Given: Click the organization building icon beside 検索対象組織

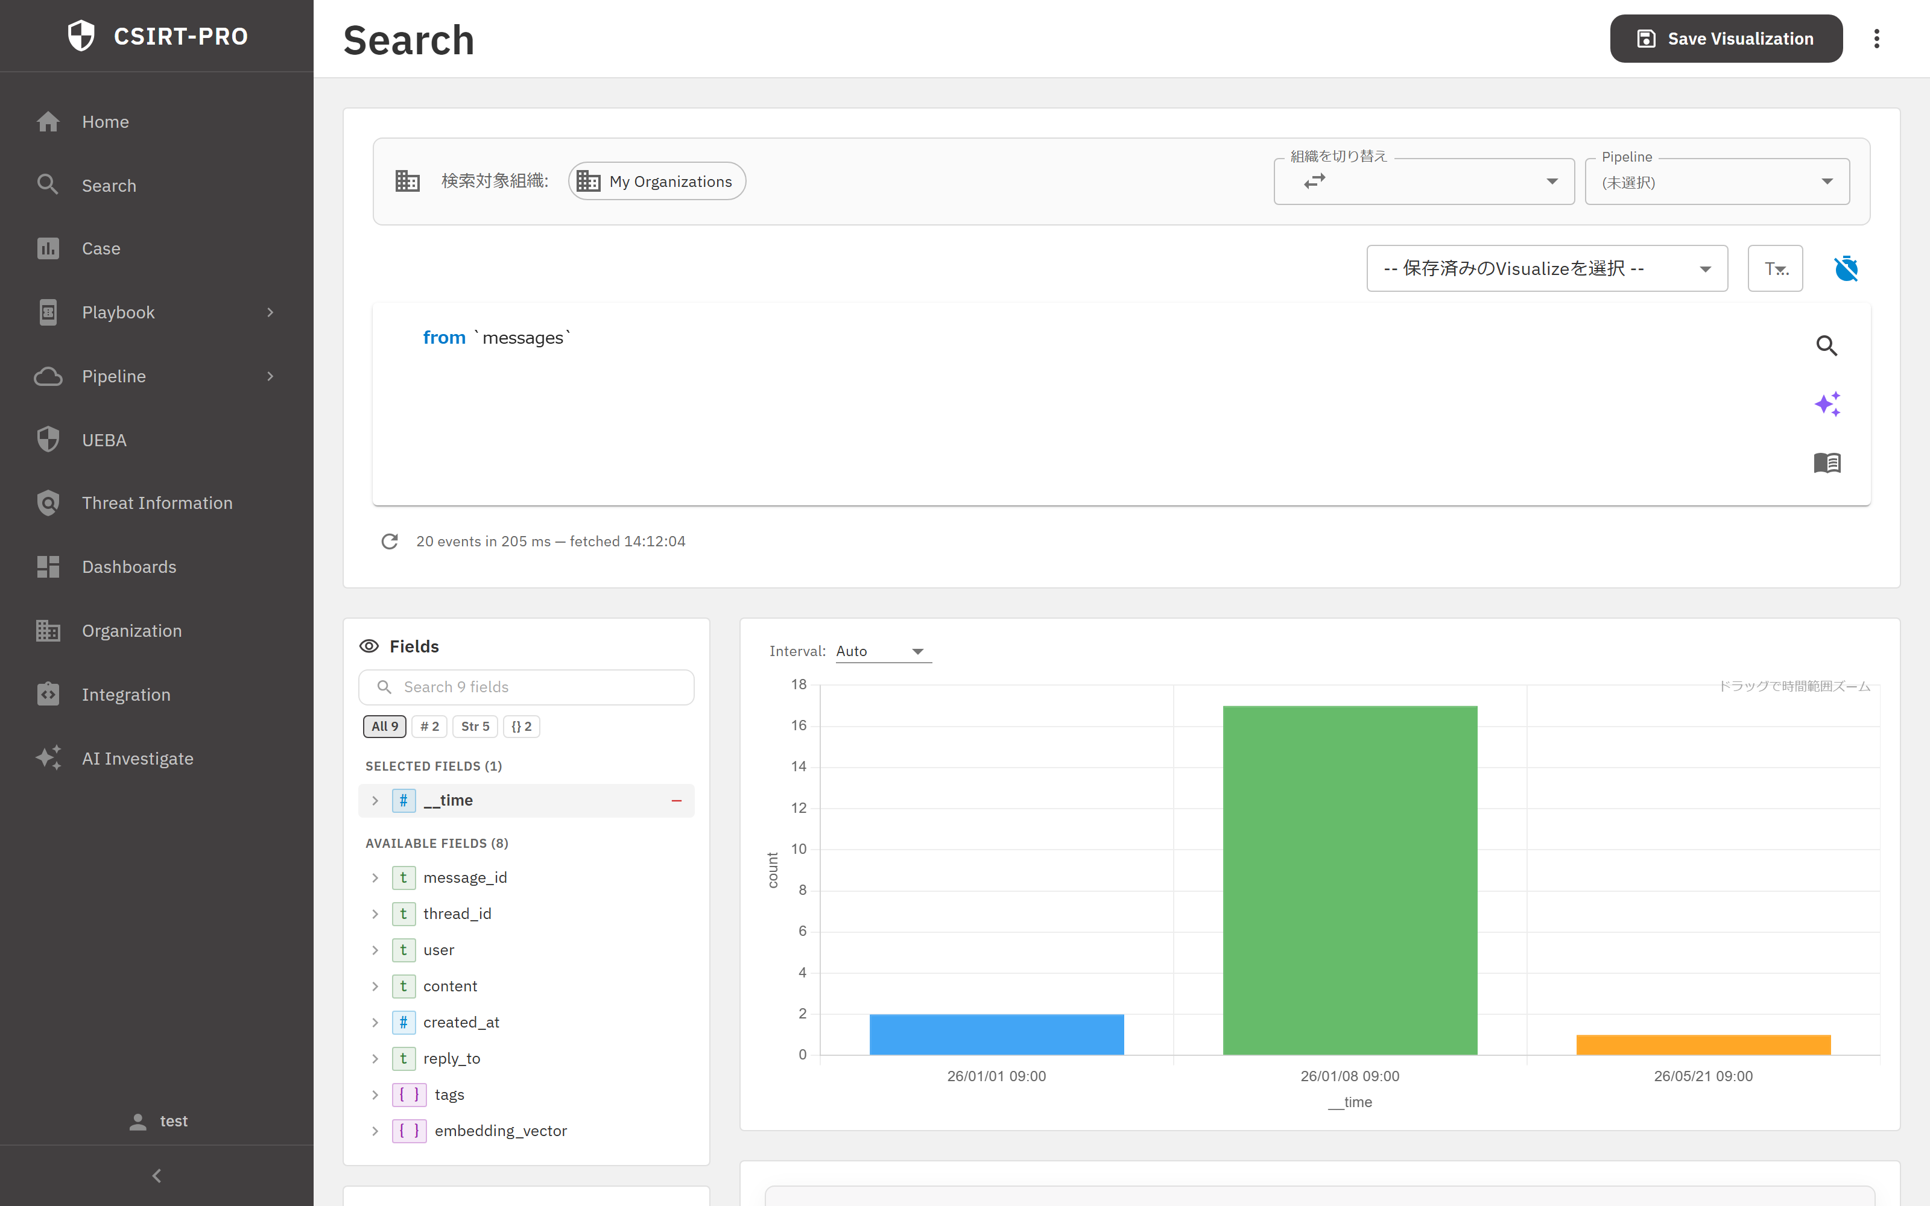Looking at the screenshot, I should point(408,181).
